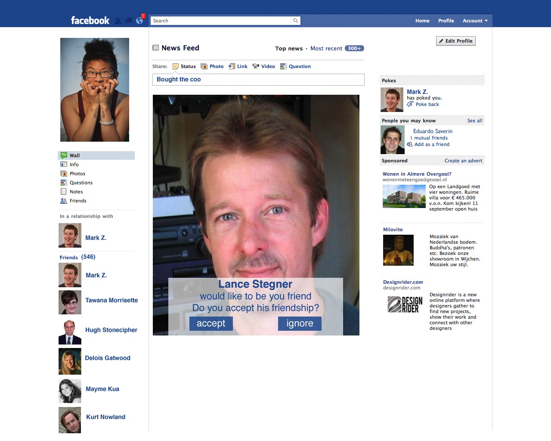This screenshot has height=441, width=551.
Task: Click into the status text box
Action: (x=258, y=80)
